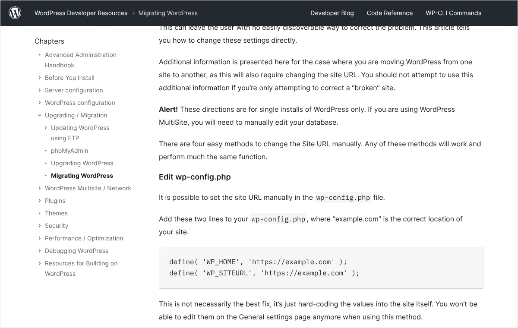Open Advanced Administration Handbook chapter link
This screenshot has width=518, height=328.
point(81,60)
